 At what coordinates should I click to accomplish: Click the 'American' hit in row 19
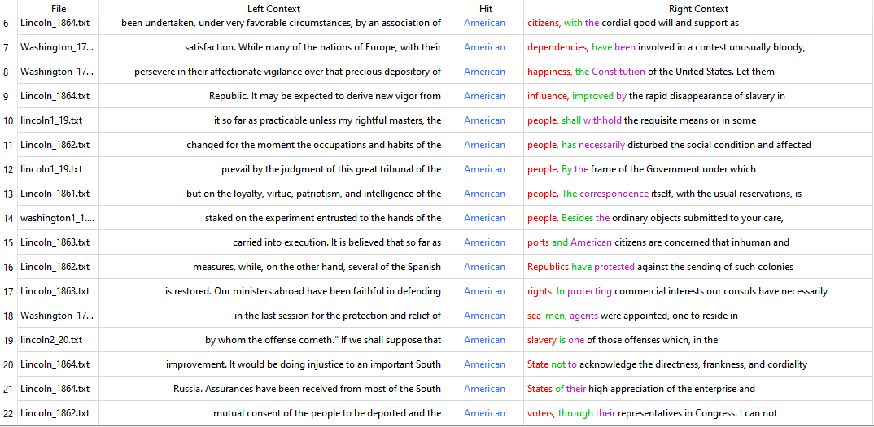pos(484,340)
